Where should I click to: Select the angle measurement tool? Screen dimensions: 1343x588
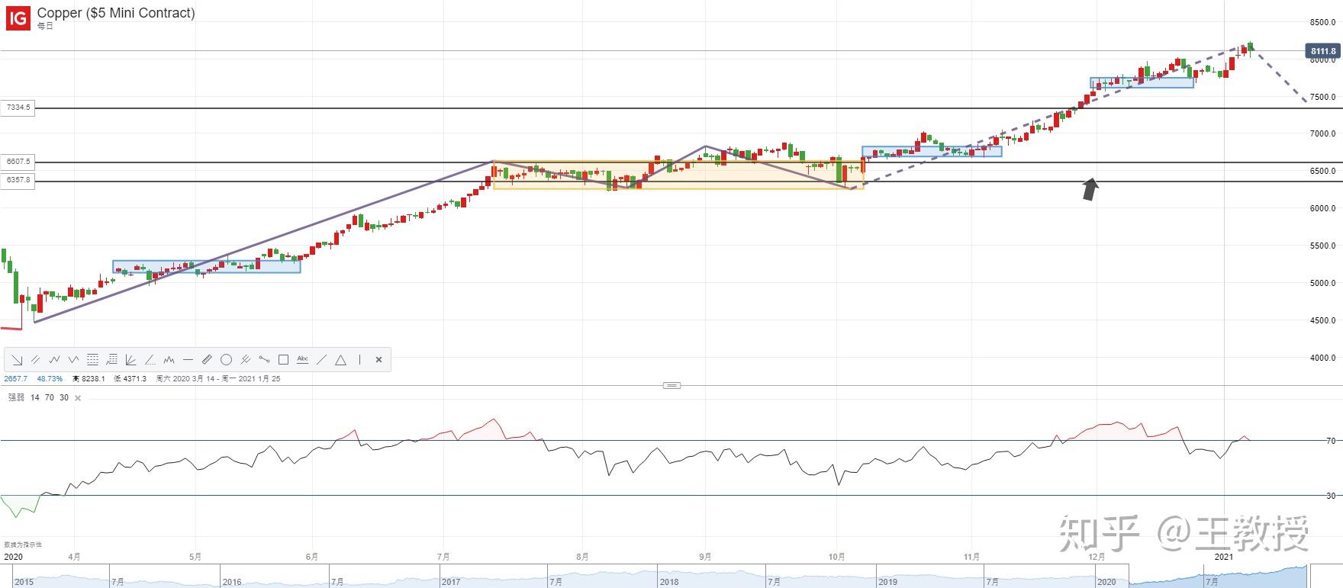[x=150, y=360]
